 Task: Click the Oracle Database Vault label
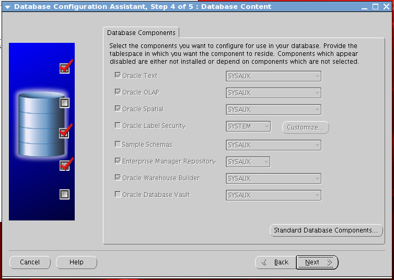coord(156,195)
